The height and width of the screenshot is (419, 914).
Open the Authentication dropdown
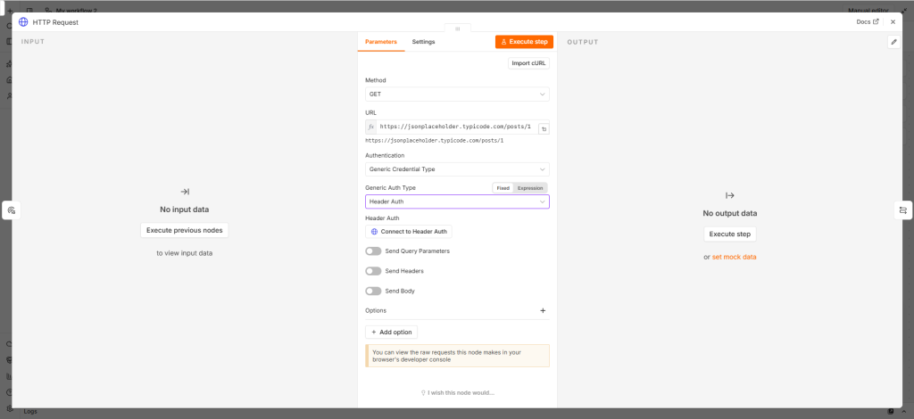tap(457, 169)
